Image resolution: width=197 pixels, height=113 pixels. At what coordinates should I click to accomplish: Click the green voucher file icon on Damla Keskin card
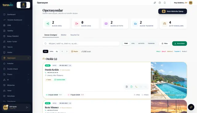click(131, 87)
